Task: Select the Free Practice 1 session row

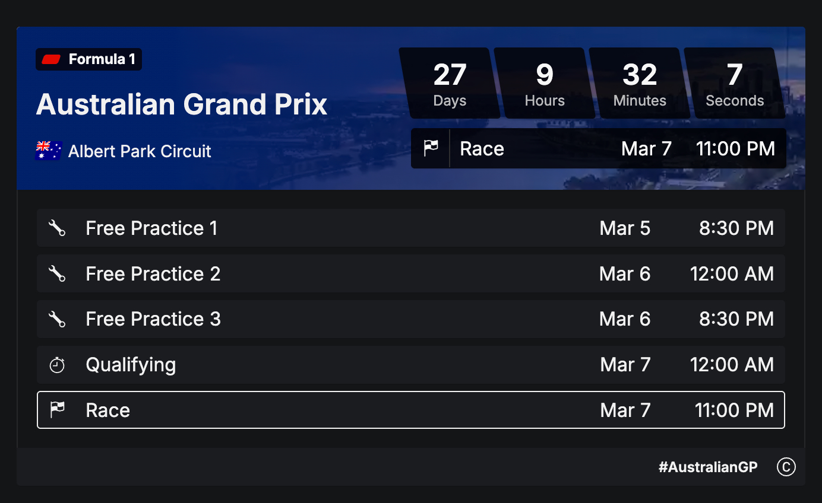Action: coord(410,228)
